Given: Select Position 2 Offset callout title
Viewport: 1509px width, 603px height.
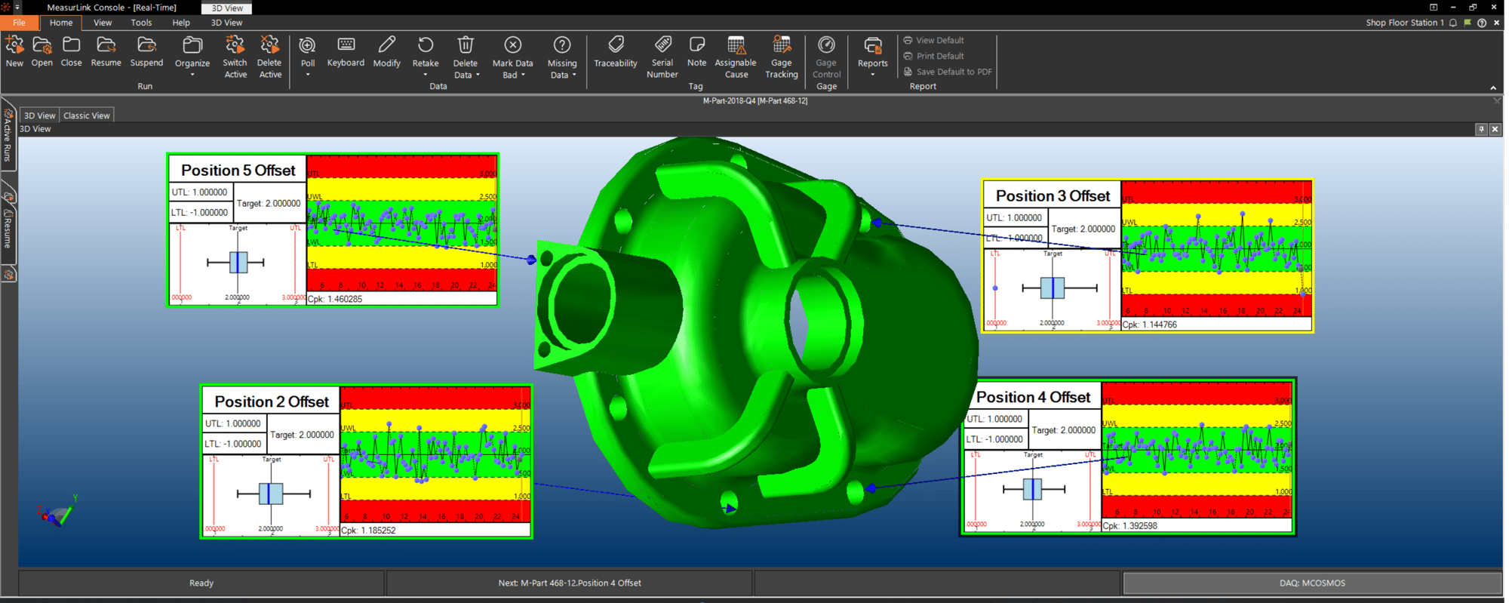Looking at the screenshot, I should 272,402.
